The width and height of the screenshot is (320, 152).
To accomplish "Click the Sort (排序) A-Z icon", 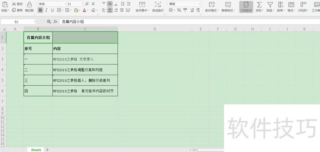I will pos(281,5).
